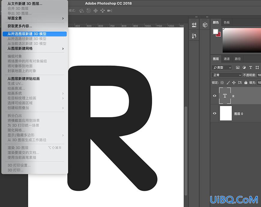Switch to the 颜色 tab

[216, 22]
